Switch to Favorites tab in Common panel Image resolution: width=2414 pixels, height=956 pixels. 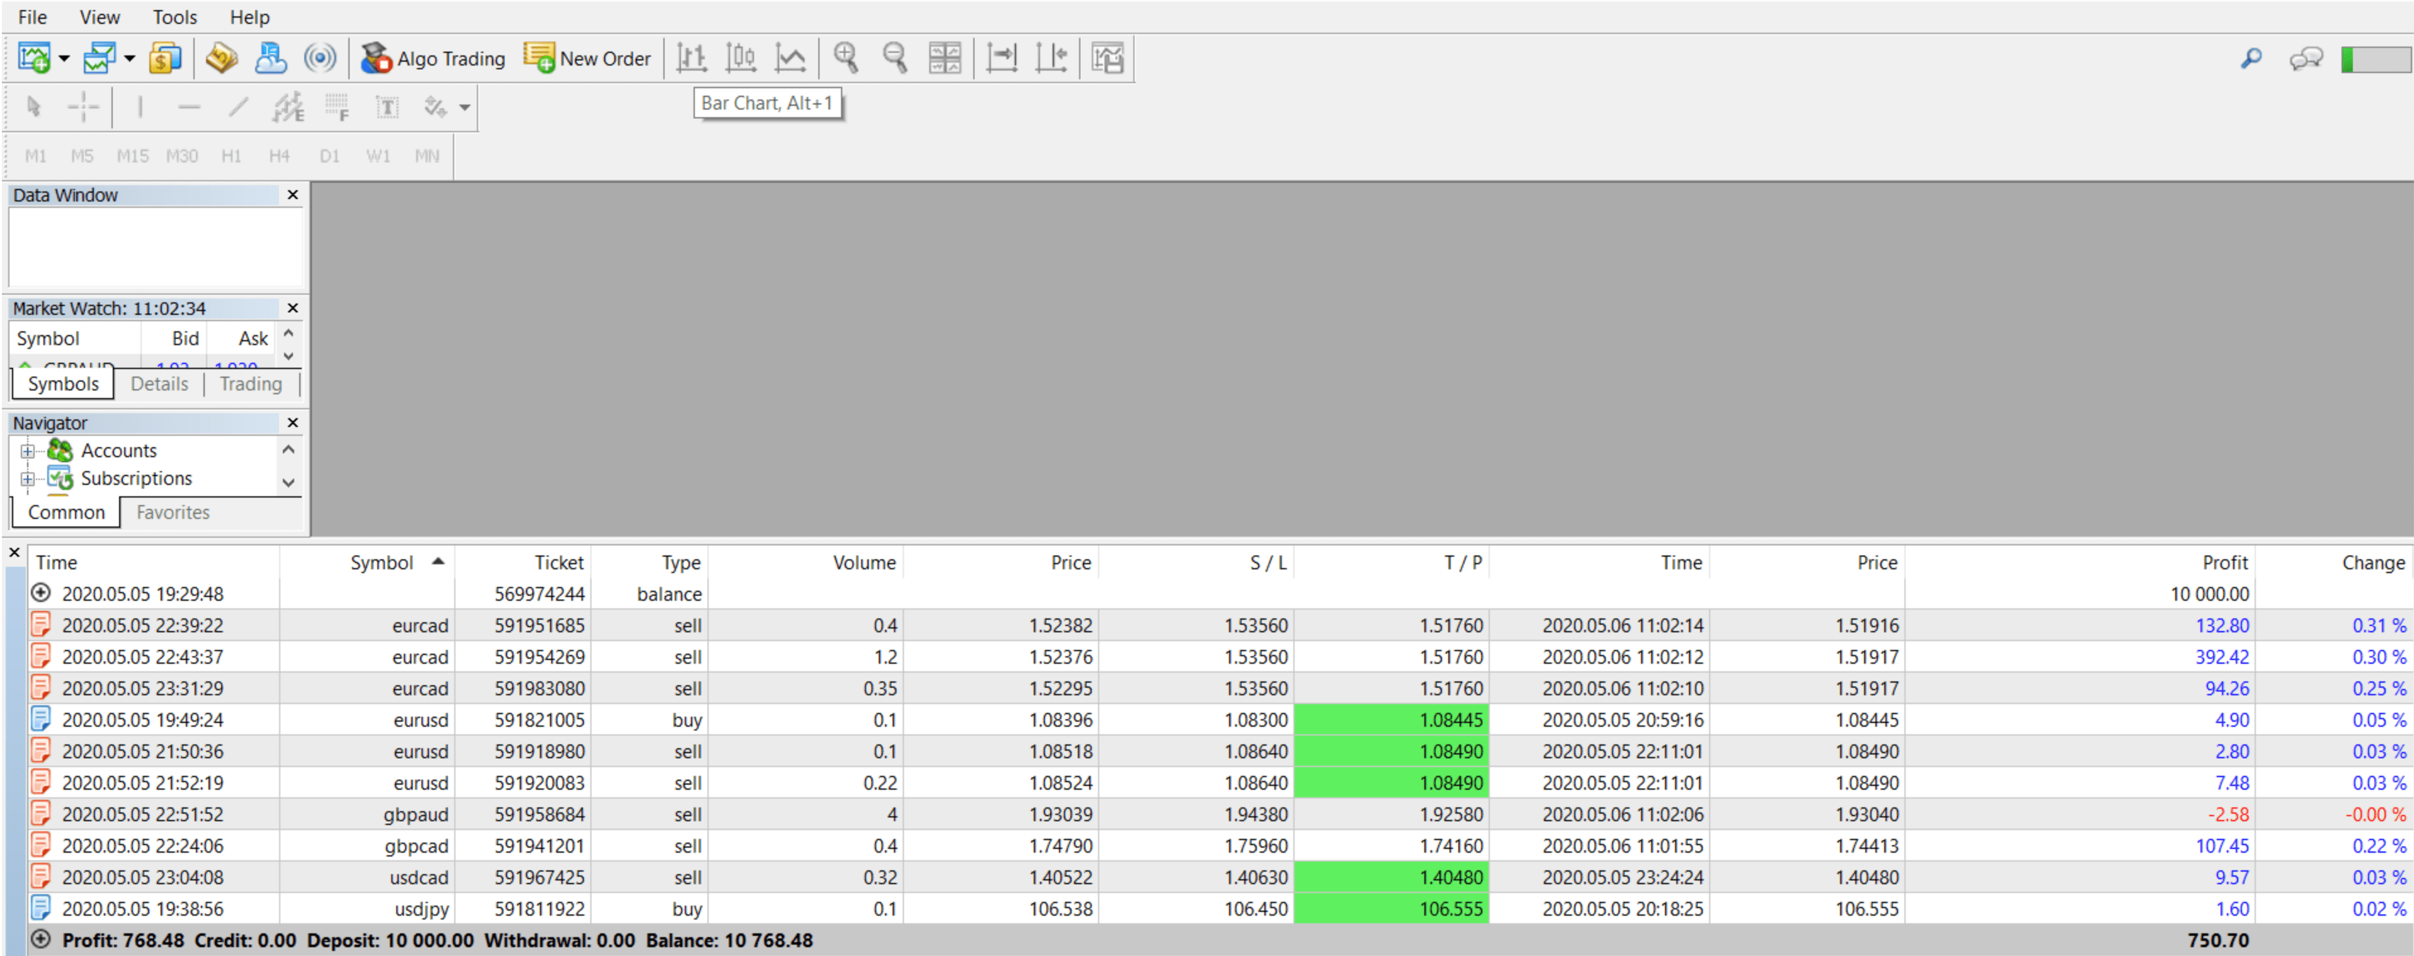click(x=173, y=511)
